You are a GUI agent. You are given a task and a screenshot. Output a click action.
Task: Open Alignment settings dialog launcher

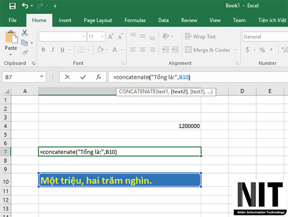[x=237, y=63]
